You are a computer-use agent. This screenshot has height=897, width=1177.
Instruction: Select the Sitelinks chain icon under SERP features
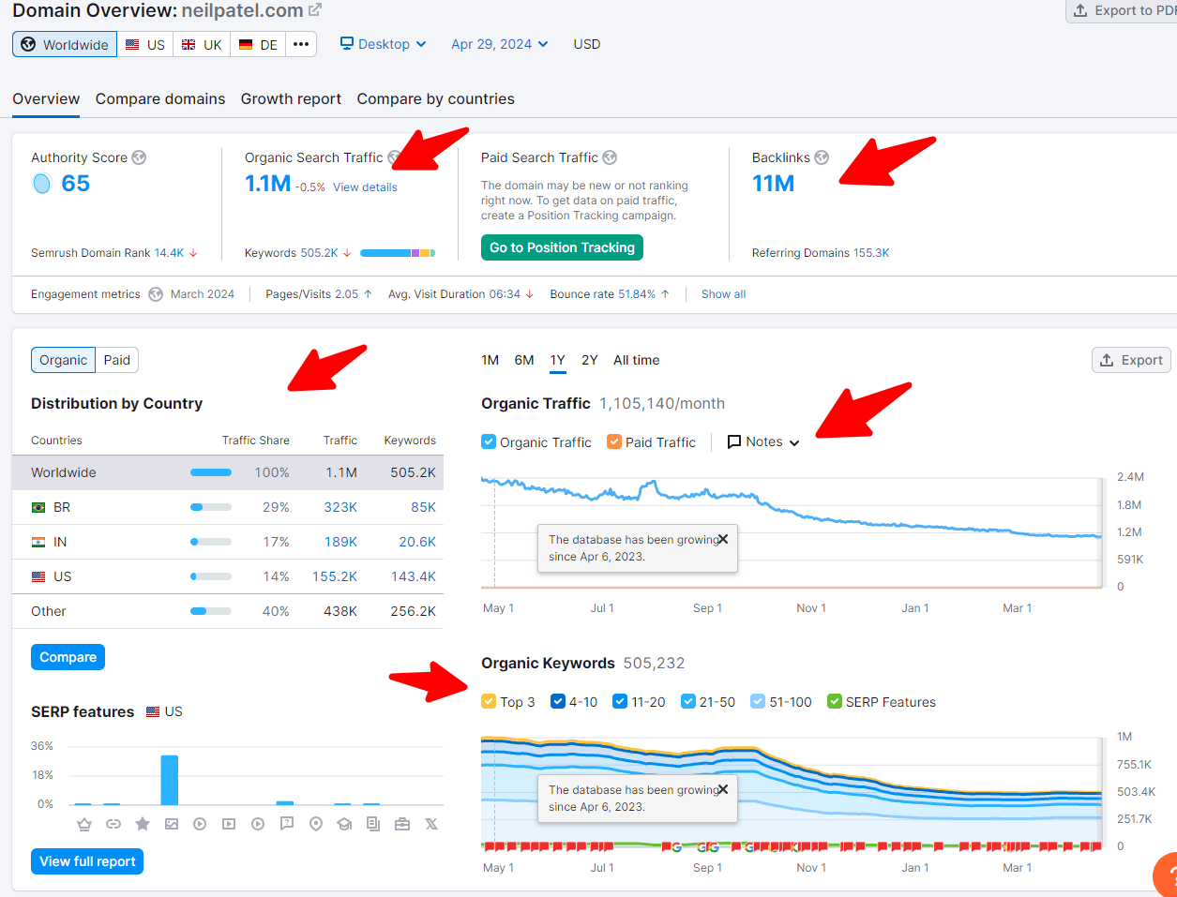[113, 823]
